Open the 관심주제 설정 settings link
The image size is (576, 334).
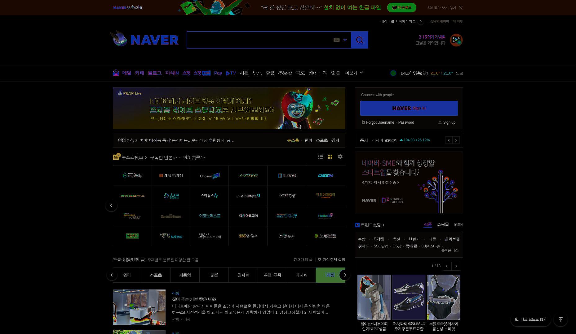tap(331, 259)
